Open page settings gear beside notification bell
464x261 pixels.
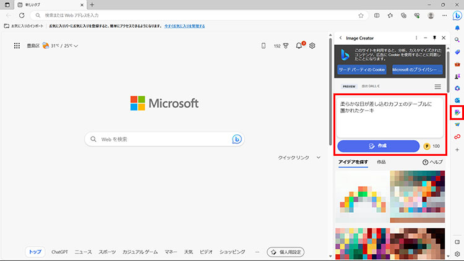312,46
